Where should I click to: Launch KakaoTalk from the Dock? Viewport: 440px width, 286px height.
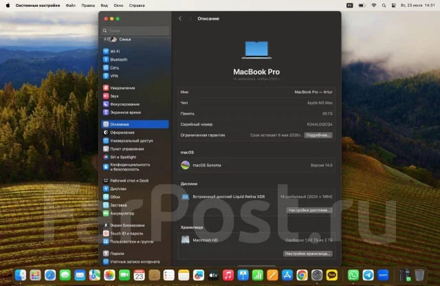[x=332, y=275]
